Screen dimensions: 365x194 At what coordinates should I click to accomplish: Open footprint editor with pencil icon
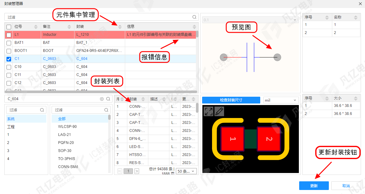(x=219, y=111)
